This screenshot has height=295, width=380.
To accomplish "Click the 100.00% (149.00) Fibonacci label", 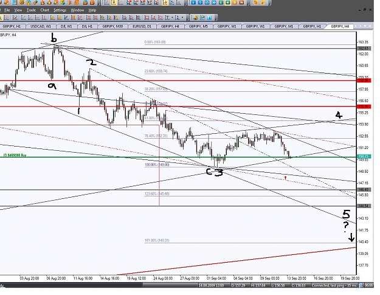I will tap(157, 165).
